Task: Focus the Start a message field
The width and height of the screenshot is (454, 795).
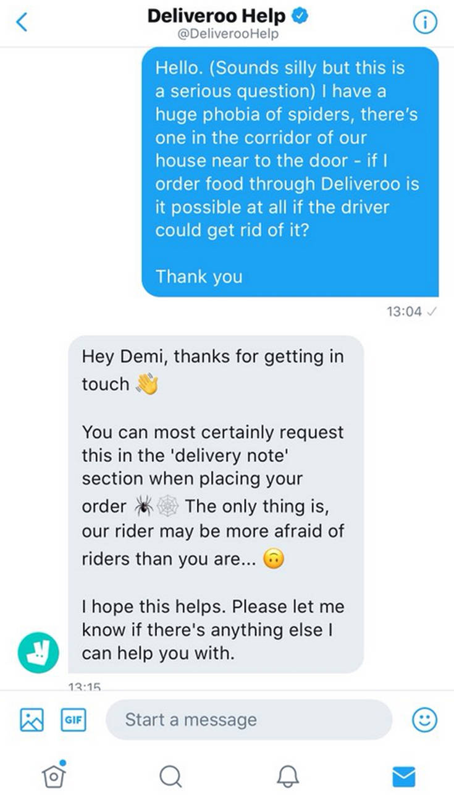Action: click(x=249, y=720)
